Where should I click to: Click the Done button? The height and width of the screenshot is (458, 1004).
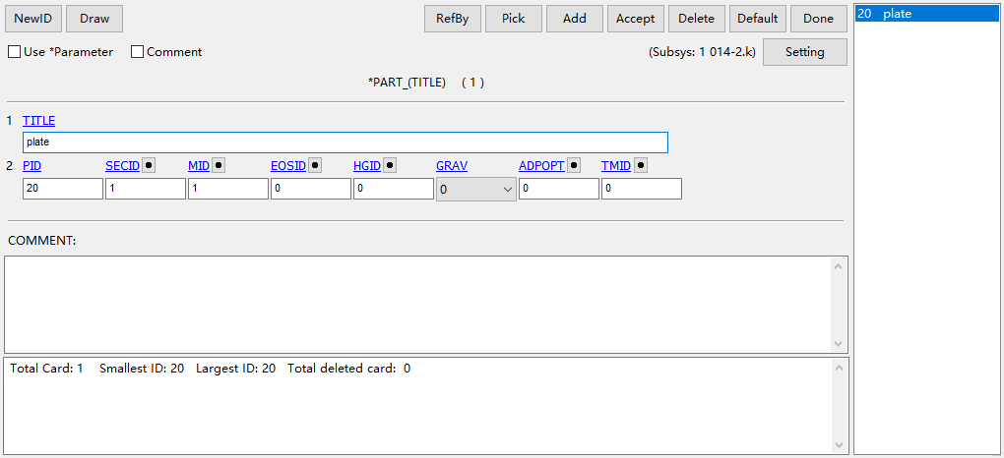(x=818, y=19)
